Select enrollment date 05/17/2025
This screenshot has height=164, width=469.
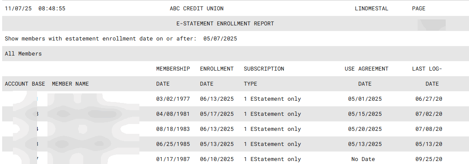(217, 114)
